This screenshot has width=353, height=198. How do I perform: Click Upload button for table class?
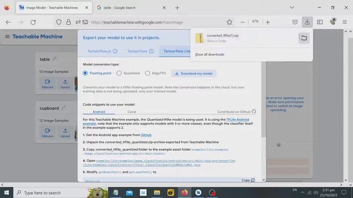[65, 84]
